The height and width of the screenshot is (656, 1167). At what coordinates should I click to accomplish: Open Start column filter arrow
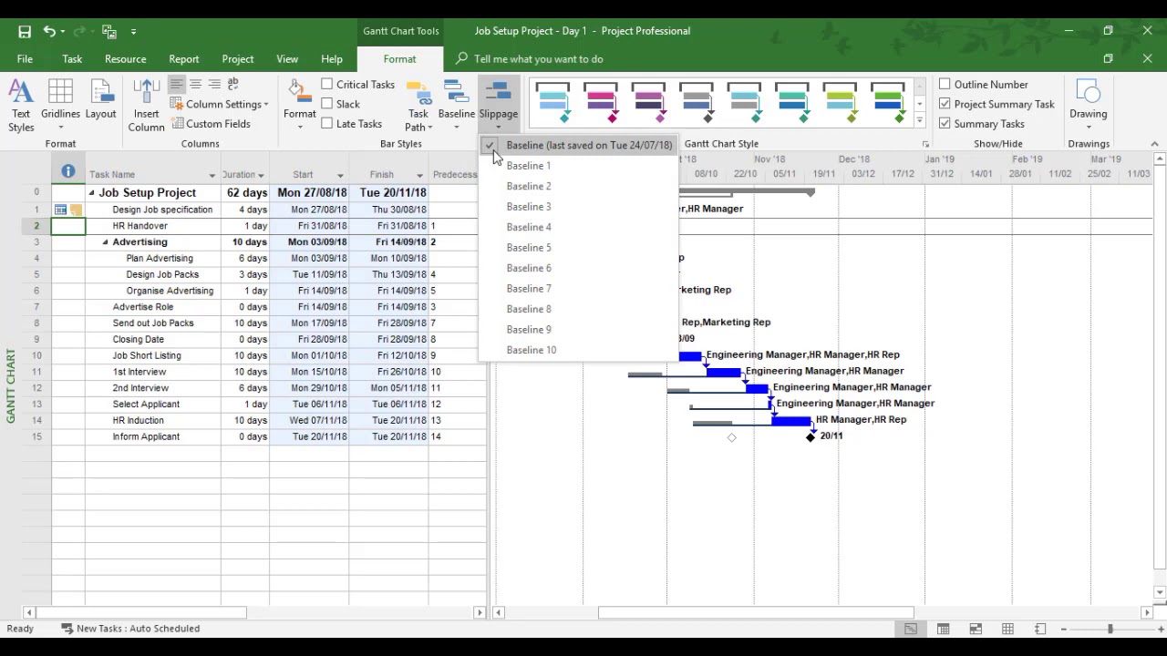340,175
